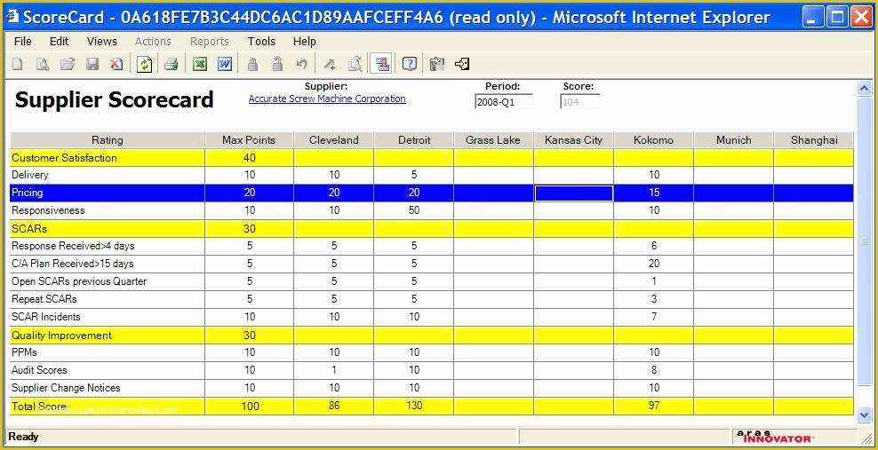Open the Views menu
The image size is (878, 450).
(x=102, y=42)
